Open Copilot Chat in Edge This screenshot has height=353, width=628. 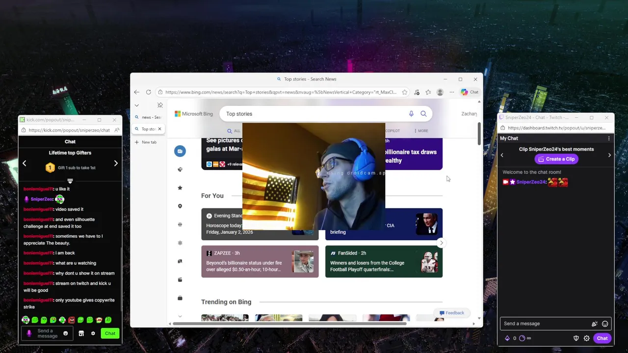pyautogui.click(x=470, y=92)
